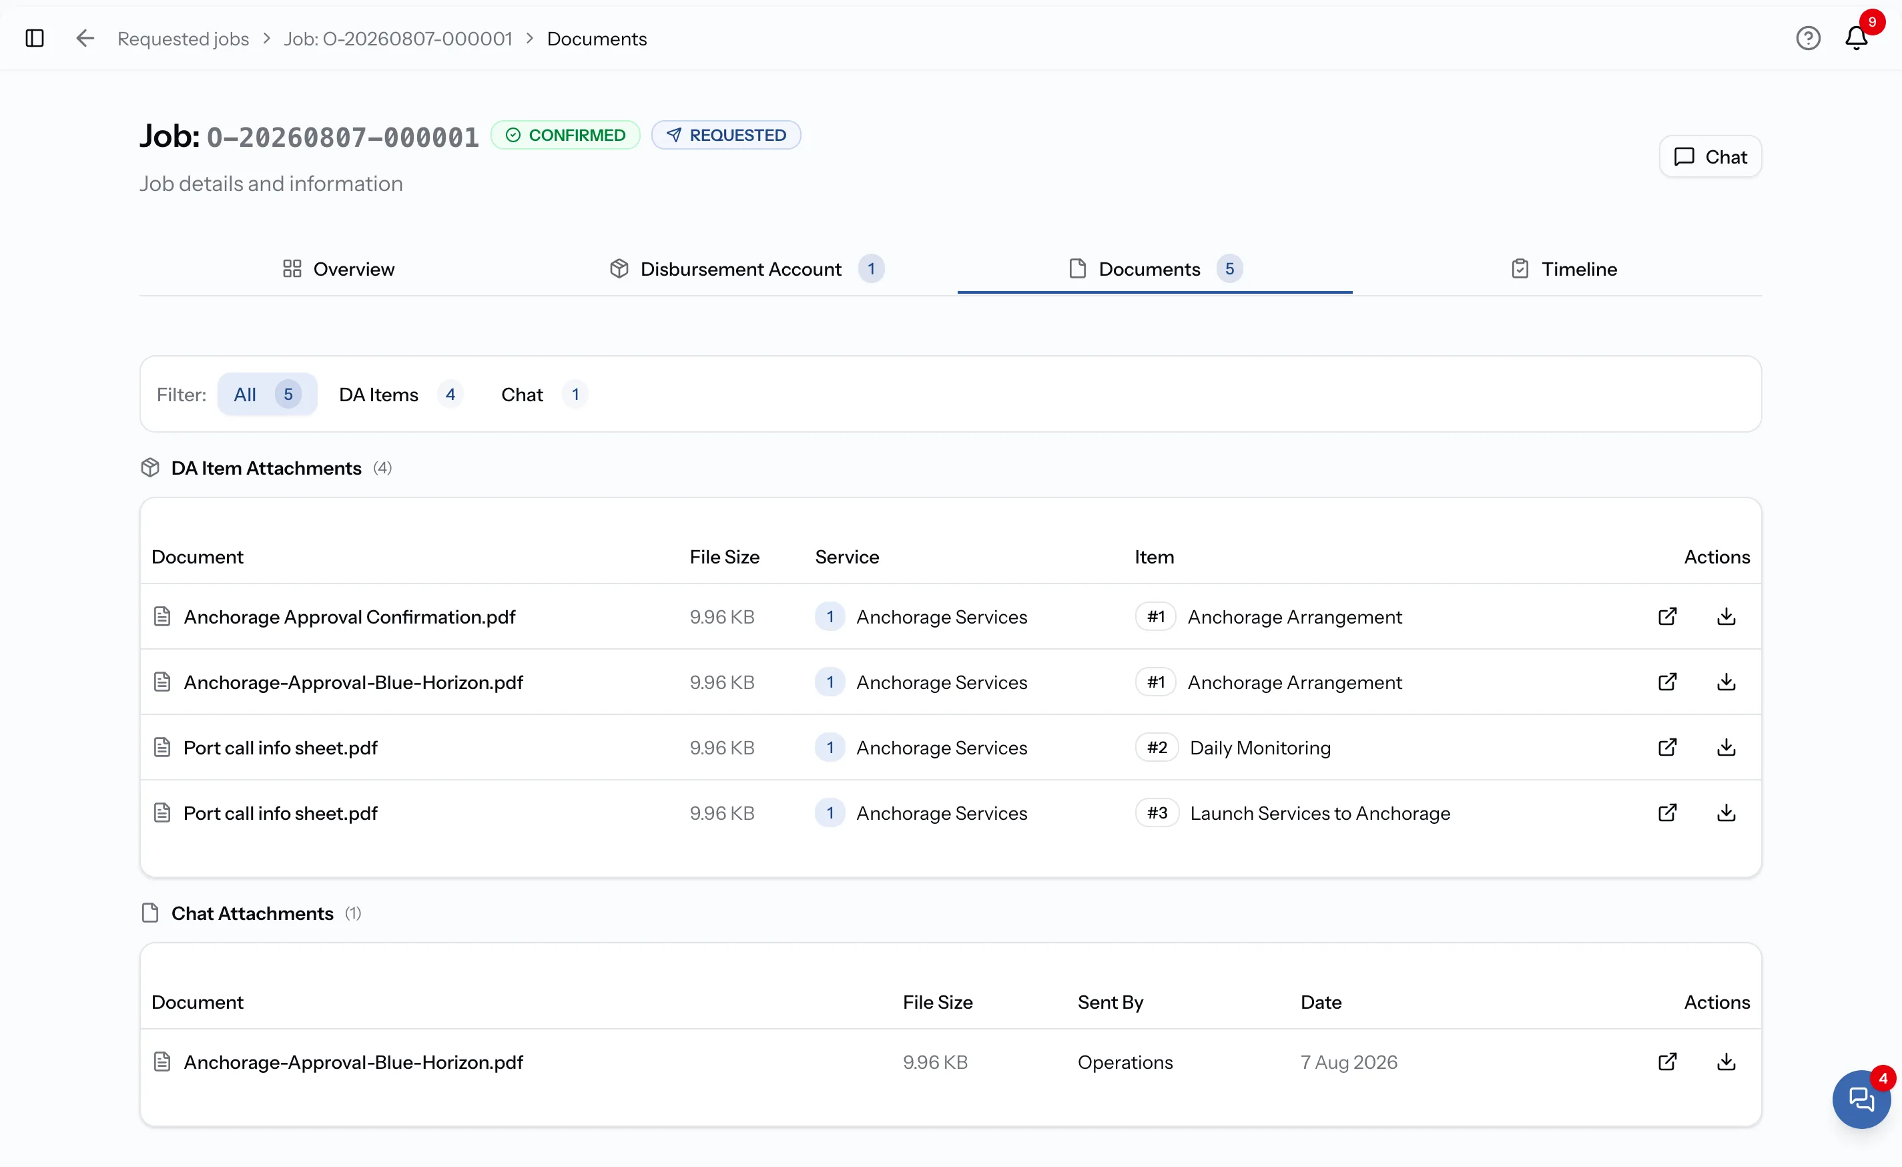This screenshot has width=1902, height=1167.
Task: Click file icon beside Daily Monitoring Port call sheet
Action: [162, 747]
